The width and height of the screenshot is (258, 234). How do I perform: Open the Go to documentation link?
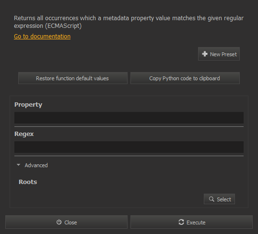[42, 37]
